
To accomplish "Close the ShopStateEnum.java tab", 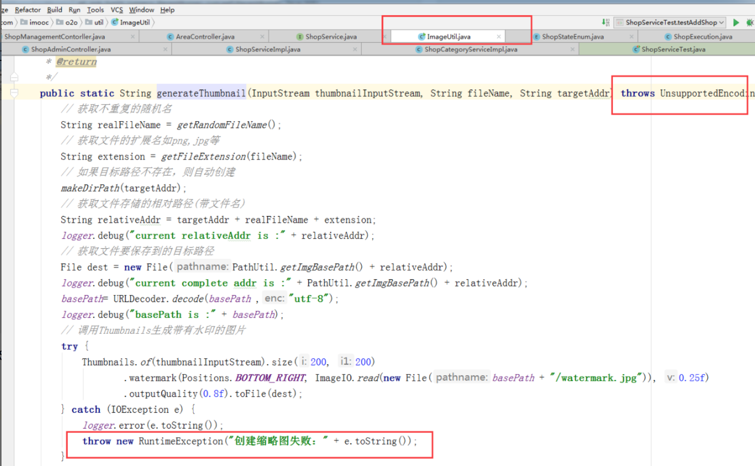I will click(631, 36).
